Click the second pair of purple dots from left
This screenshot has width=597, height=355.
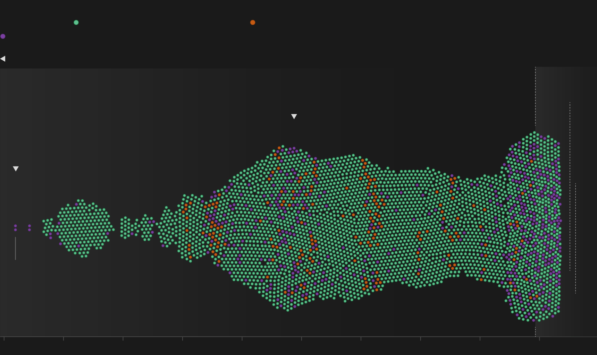pos(30,228)
